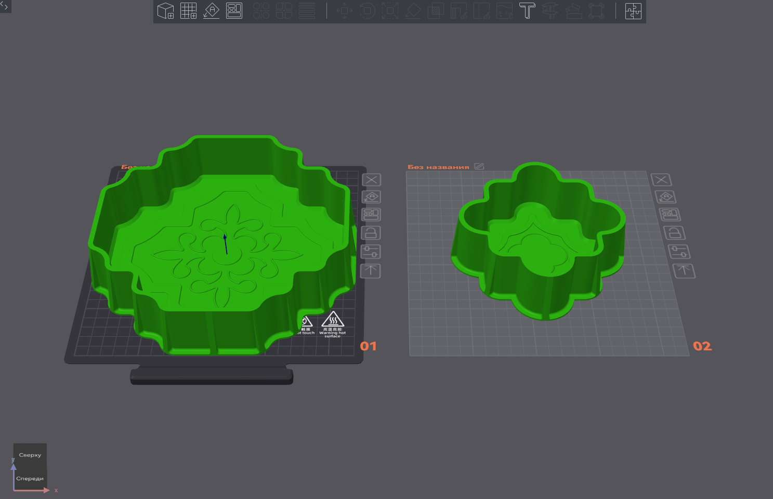Screen dimensions: 773x499
Task: Remove plate 02 with its X icon
Action: (661, 180)
